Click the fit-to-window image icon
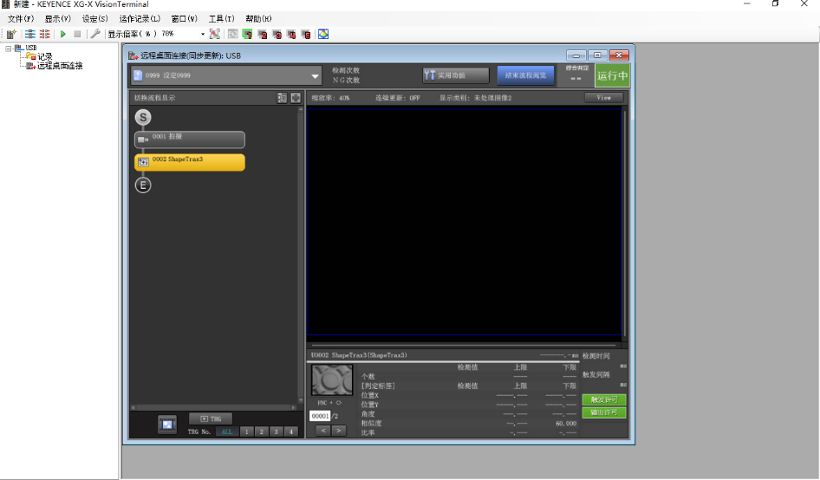This screenshot has width=820, height=480. [x=214, y=34]
